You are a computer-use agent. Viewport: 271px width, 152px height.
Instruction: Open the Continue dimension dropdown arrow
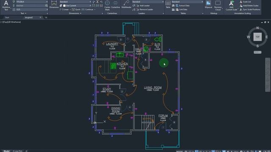coord(95,9)
